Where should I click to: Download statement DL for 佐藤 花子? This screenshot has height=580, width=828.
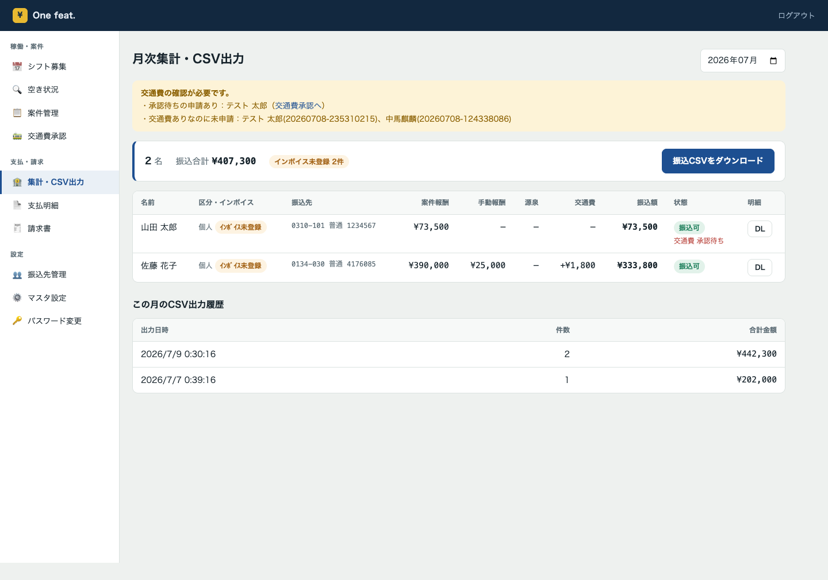pos(760,267)
